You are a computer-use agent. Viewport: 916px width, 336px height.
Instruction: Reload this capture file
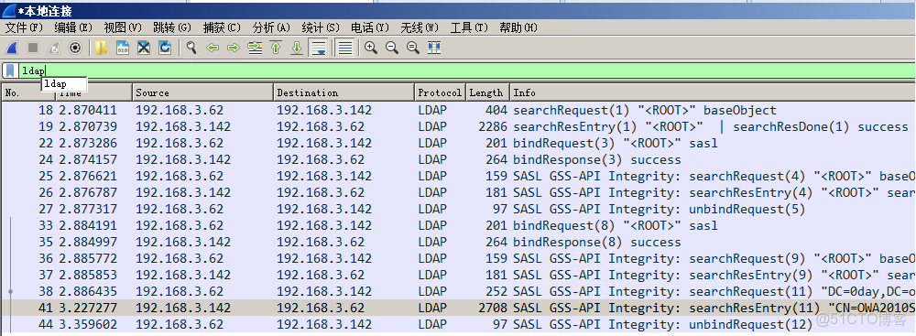[165, 48]
